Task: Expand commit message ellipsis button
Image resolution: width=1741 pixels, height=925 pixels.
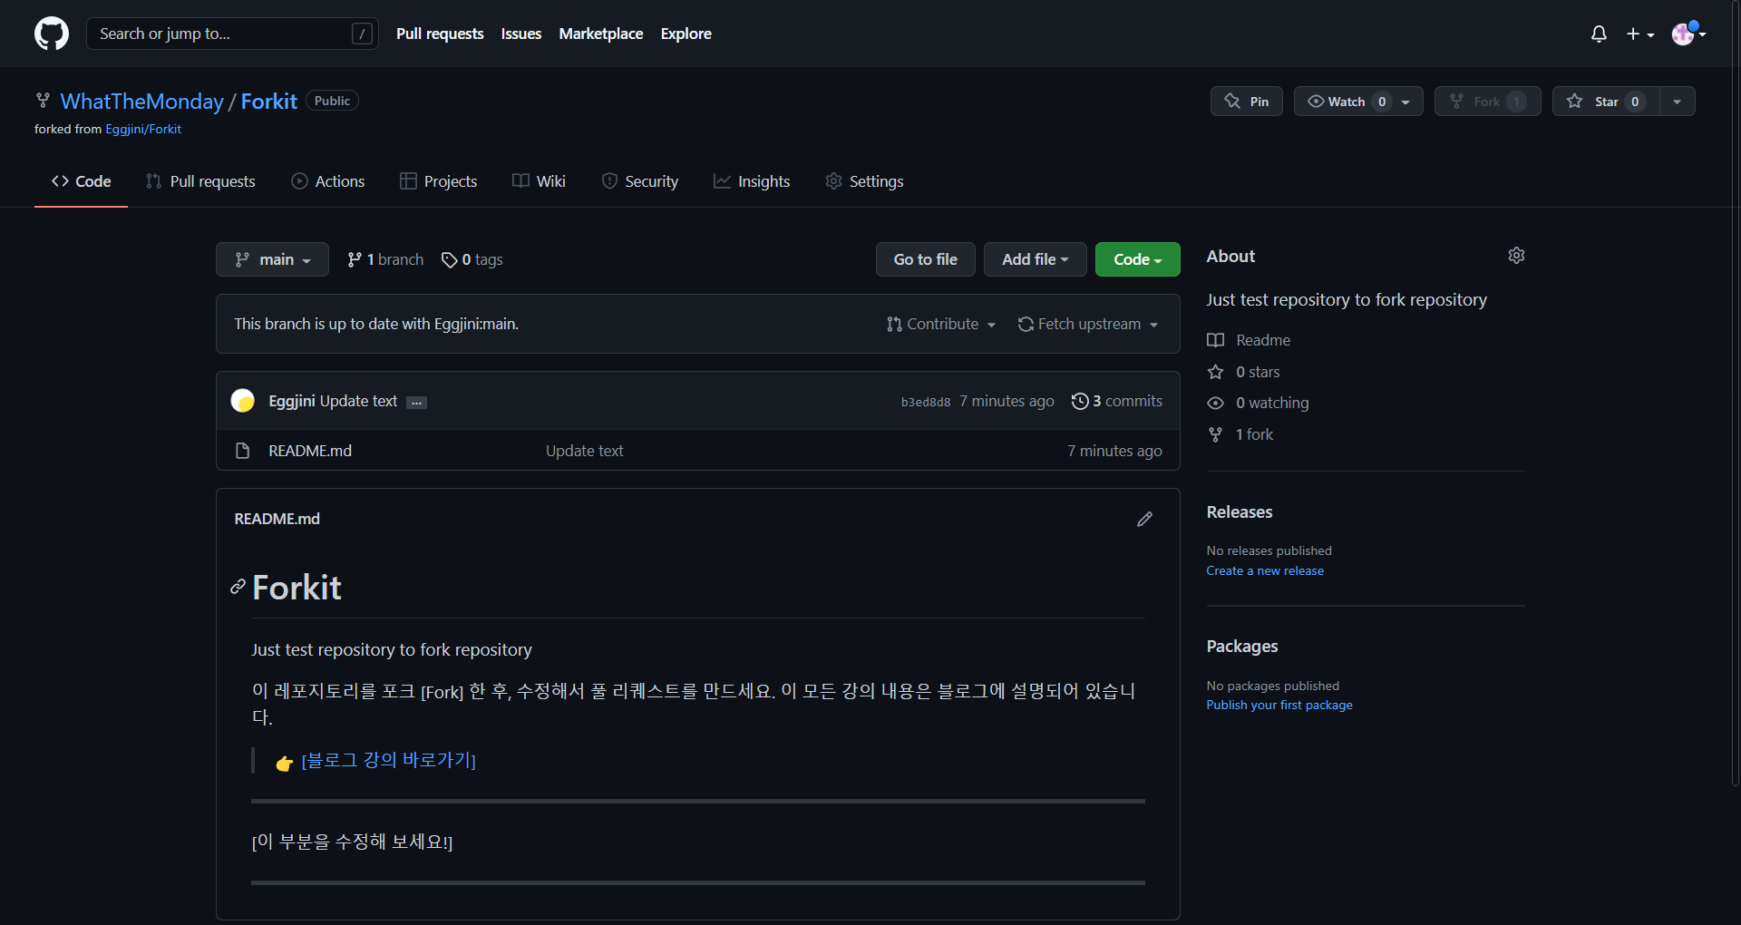Action: pos(416,403)
